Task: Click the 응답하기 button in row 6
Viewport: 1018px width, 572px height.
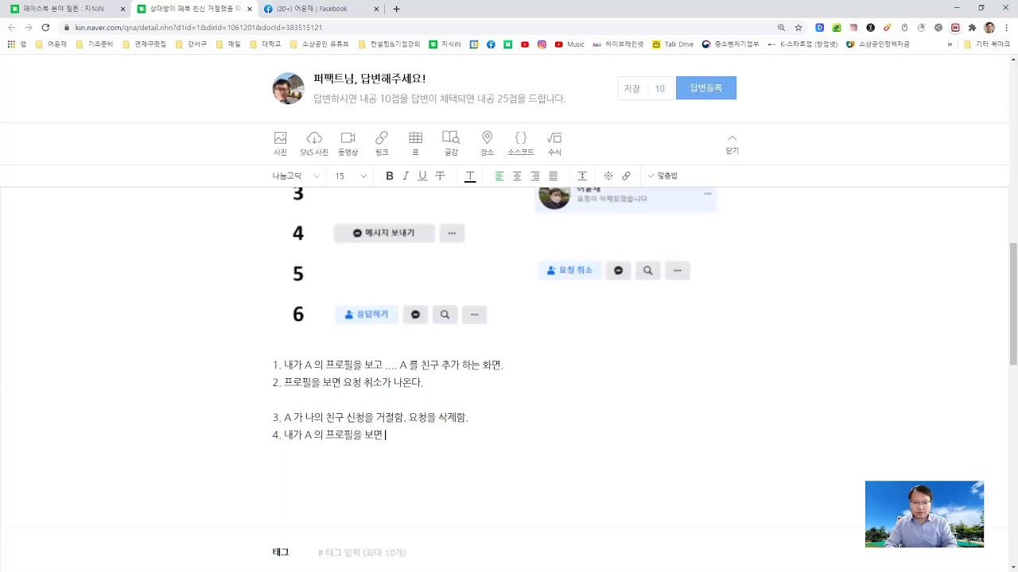Action: pos(367,315)
